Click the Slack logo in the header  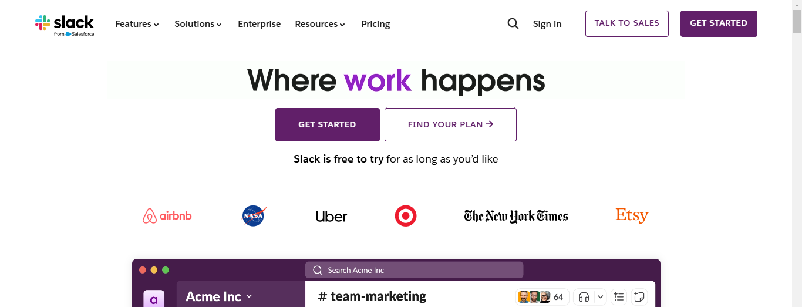[x=65, y=25]
